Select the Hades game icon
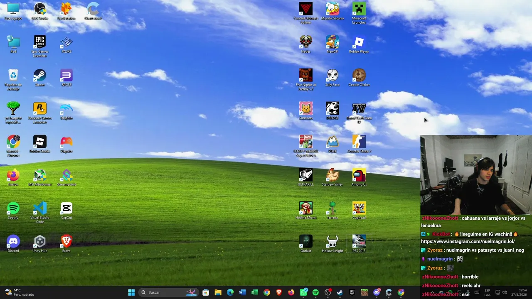This screenshot has width=532, height=299. 306,44
